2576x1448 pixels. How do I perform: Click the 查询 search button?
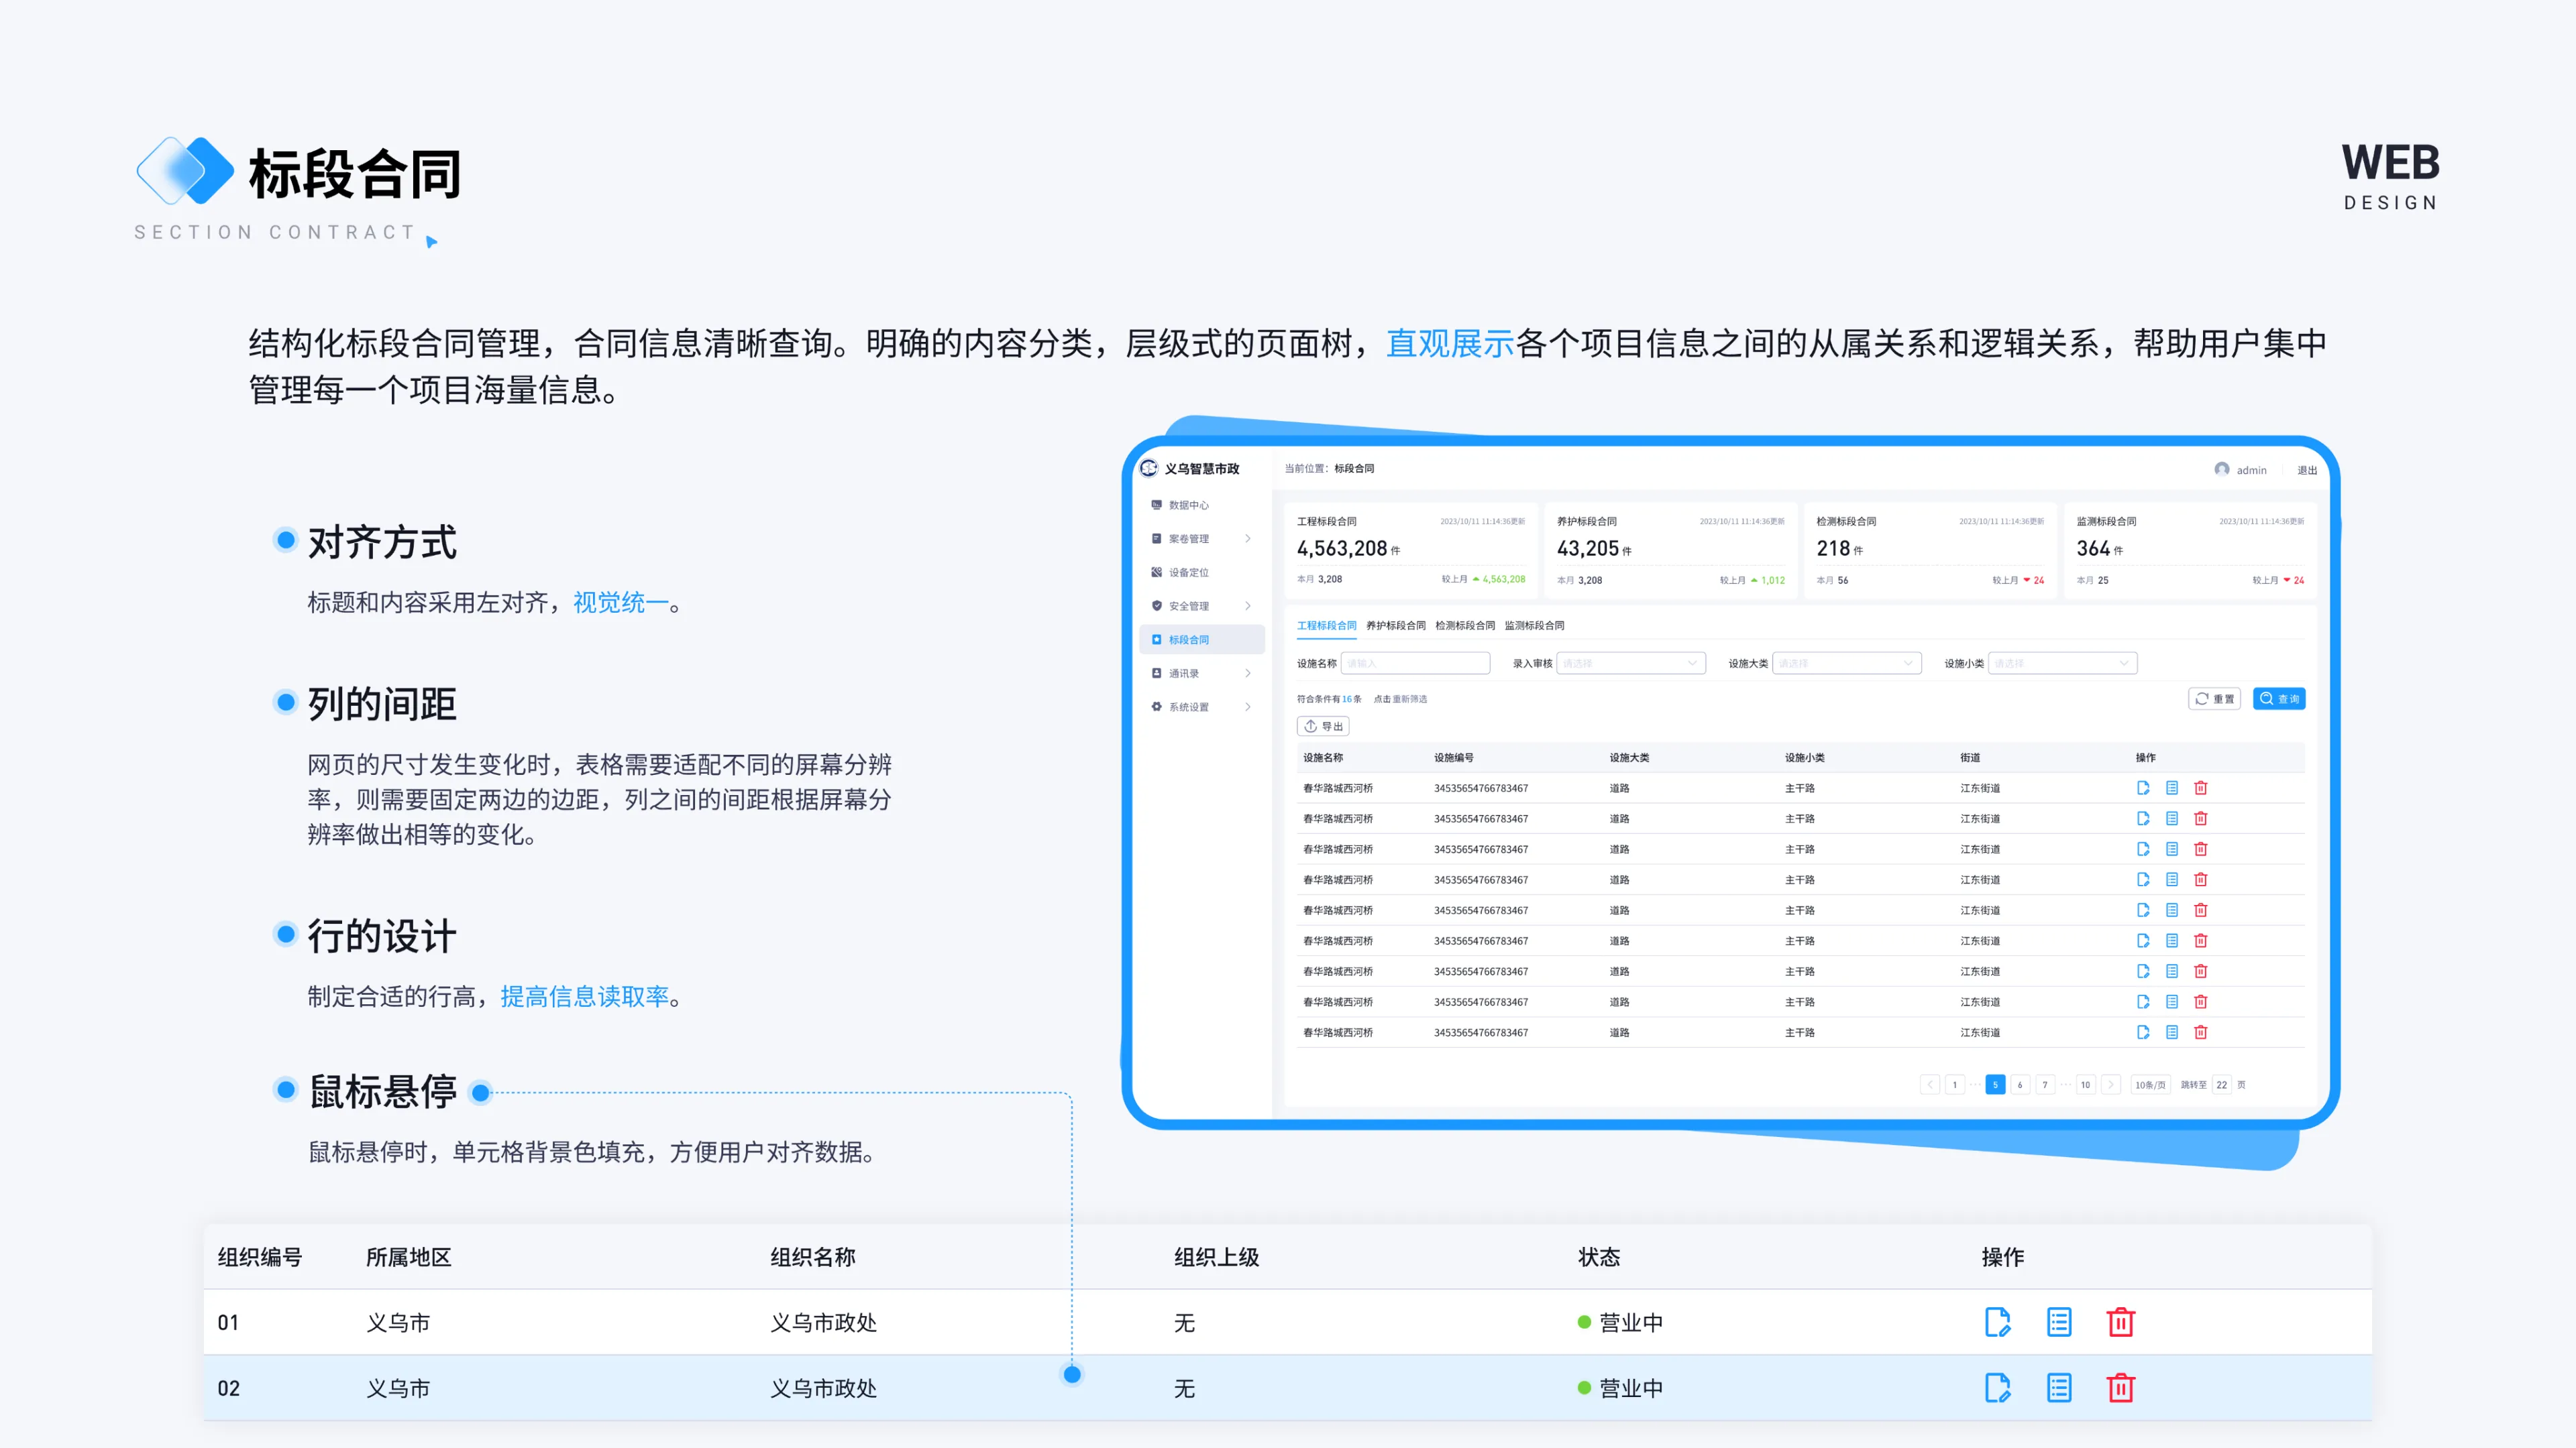click(2279, 699)
